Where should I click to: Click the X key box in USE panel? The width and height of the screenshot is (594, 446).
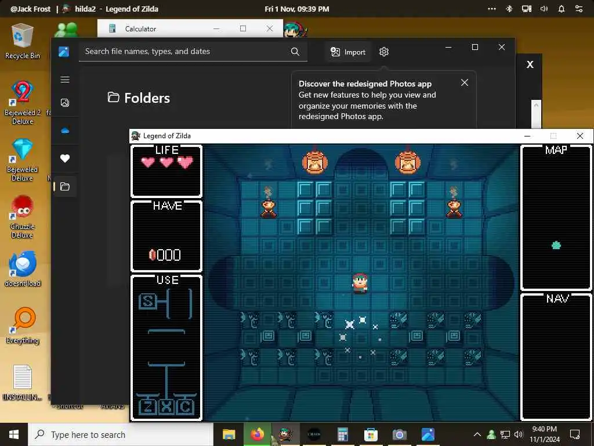point(166,407)
